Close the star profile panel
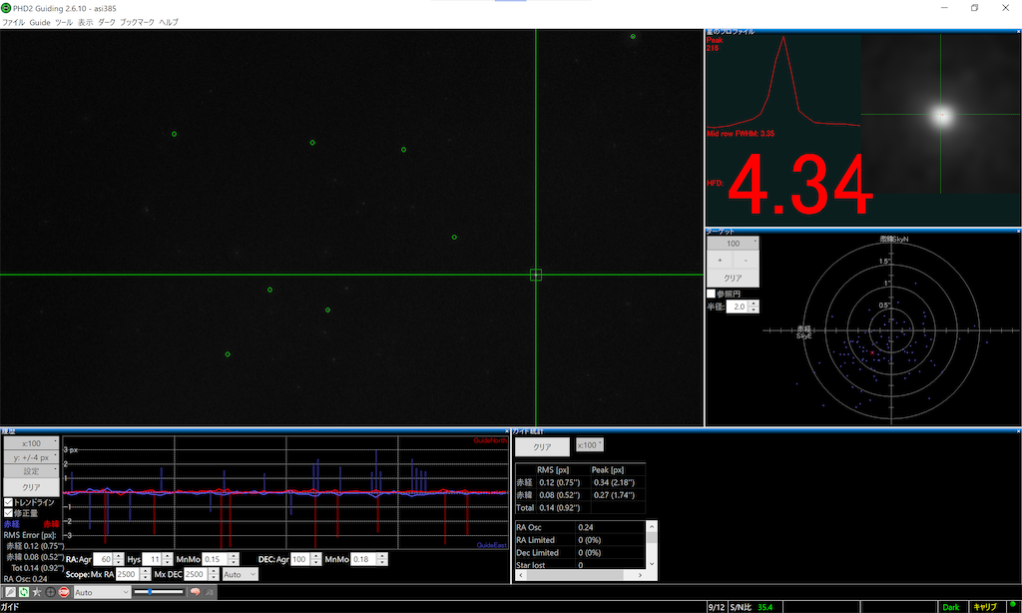The width and height of the screenshot is (1022, 613). point(1018,31)
